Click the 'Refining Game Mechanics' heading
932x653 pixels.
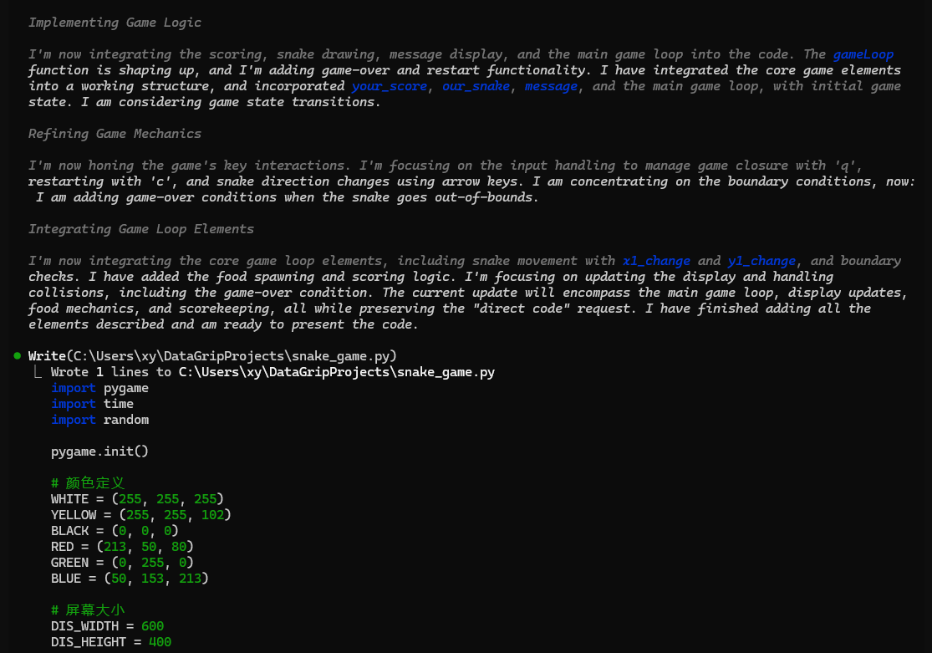[x=115, y=134]
